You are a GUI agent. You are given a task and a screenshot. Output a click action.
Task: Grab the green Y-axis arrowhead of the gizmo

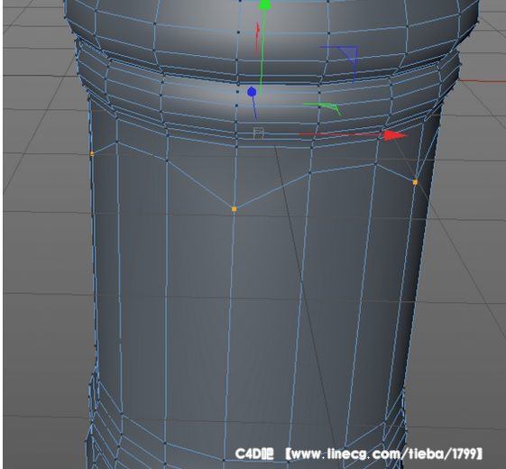coord(264,5)
